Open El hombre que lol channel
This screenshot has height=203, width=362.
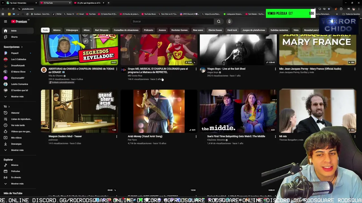(x=18, y=90)
